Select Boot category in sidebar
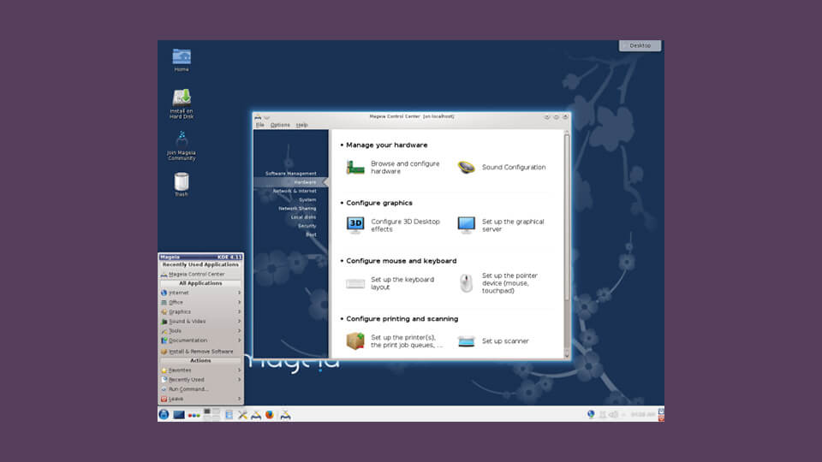The width and height of the screenshot is (822, 462). [312, 234]
